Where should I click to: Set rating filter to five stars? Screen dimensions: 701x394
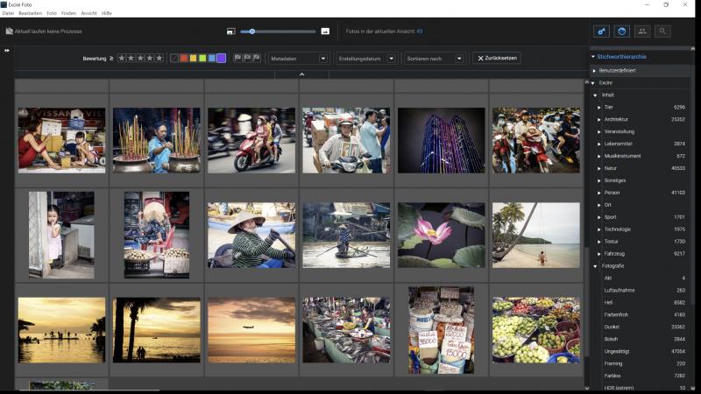click(159, 58)
